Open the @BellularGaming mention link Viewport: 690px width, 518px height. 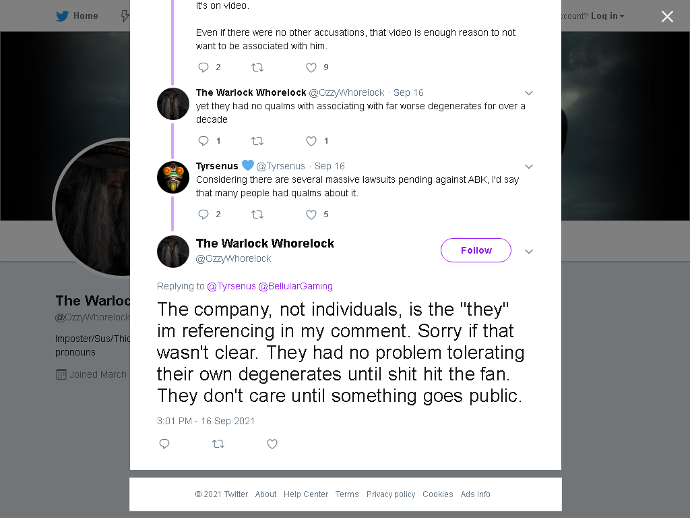295,286
